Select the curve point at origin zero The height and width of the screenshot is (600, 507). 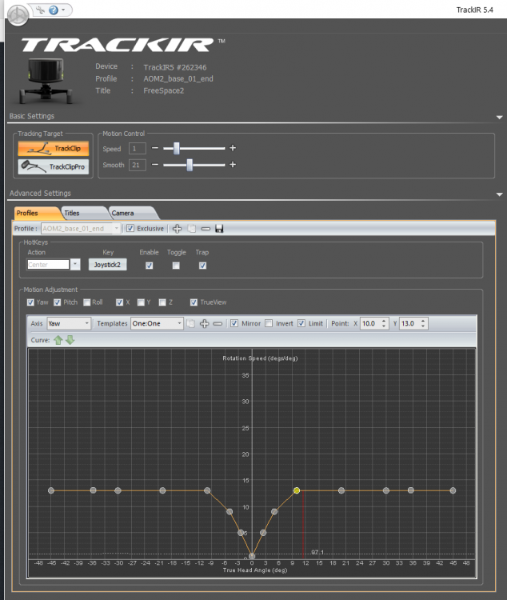(x=252, y=556)
